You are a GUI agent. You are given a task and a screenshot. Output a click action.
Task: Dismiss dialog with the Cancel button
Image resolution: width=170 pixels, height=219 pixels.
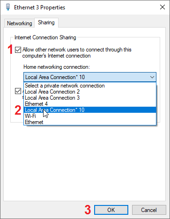149,210
